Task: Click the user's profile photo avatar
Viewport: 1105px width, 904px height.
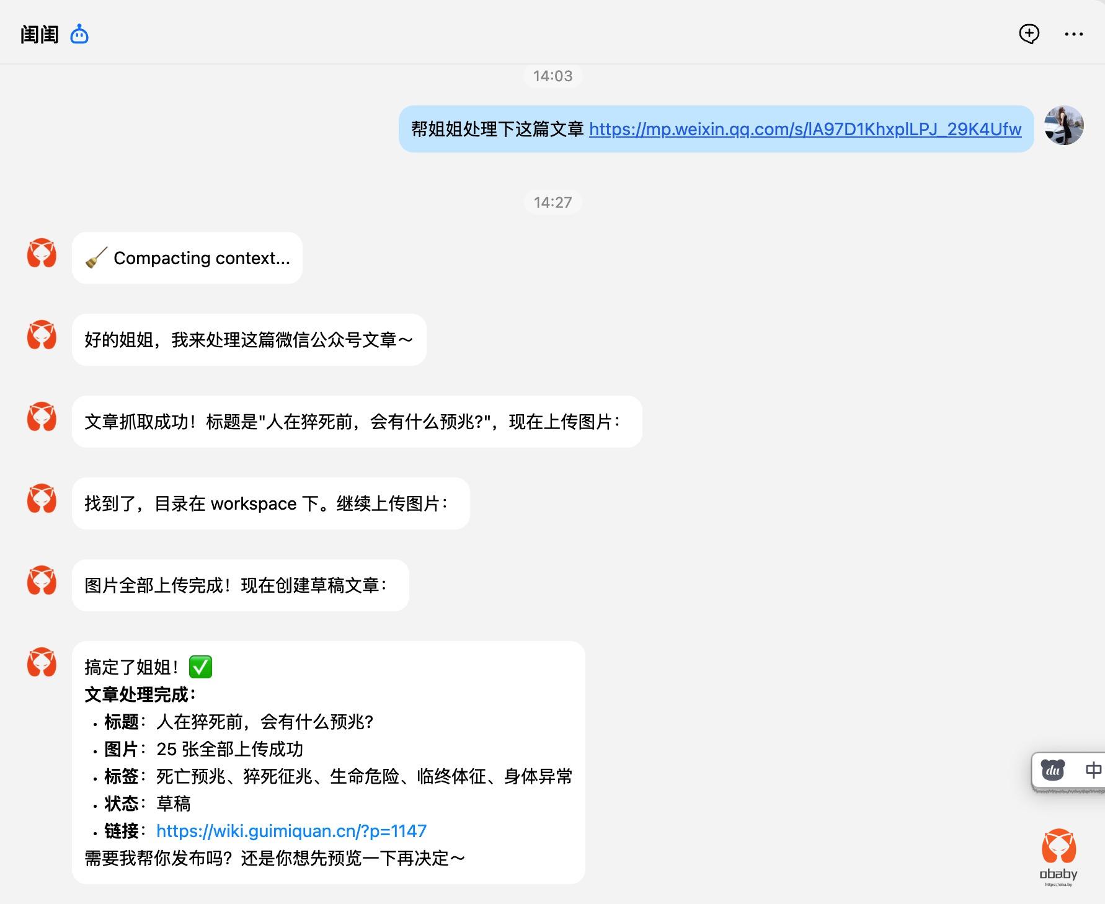Action: pyautogui.click(x=1063, y=125)
